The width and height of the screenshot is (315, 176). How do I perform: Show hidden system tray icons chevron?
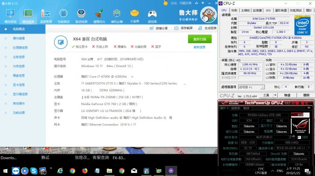[273, 171]
